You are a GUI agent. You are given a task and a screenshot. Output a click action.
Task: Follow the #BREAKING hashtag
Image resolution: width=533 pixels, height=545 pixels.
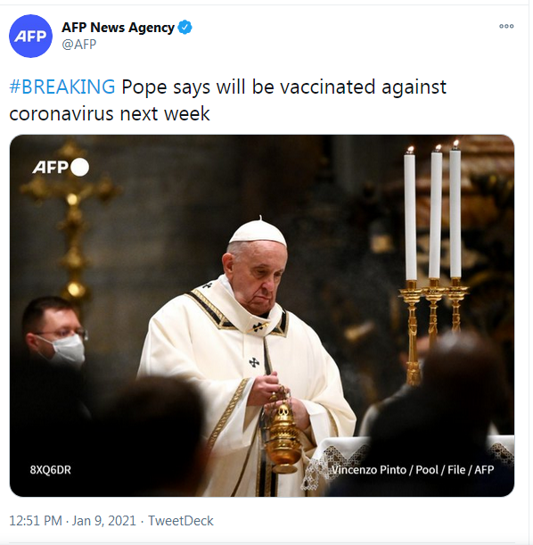[62, 87]
